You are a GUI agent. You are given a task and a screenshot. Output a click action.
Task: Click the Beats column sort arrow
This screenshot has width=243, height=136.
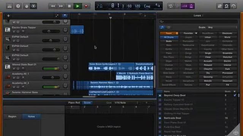tap(235, 91)
